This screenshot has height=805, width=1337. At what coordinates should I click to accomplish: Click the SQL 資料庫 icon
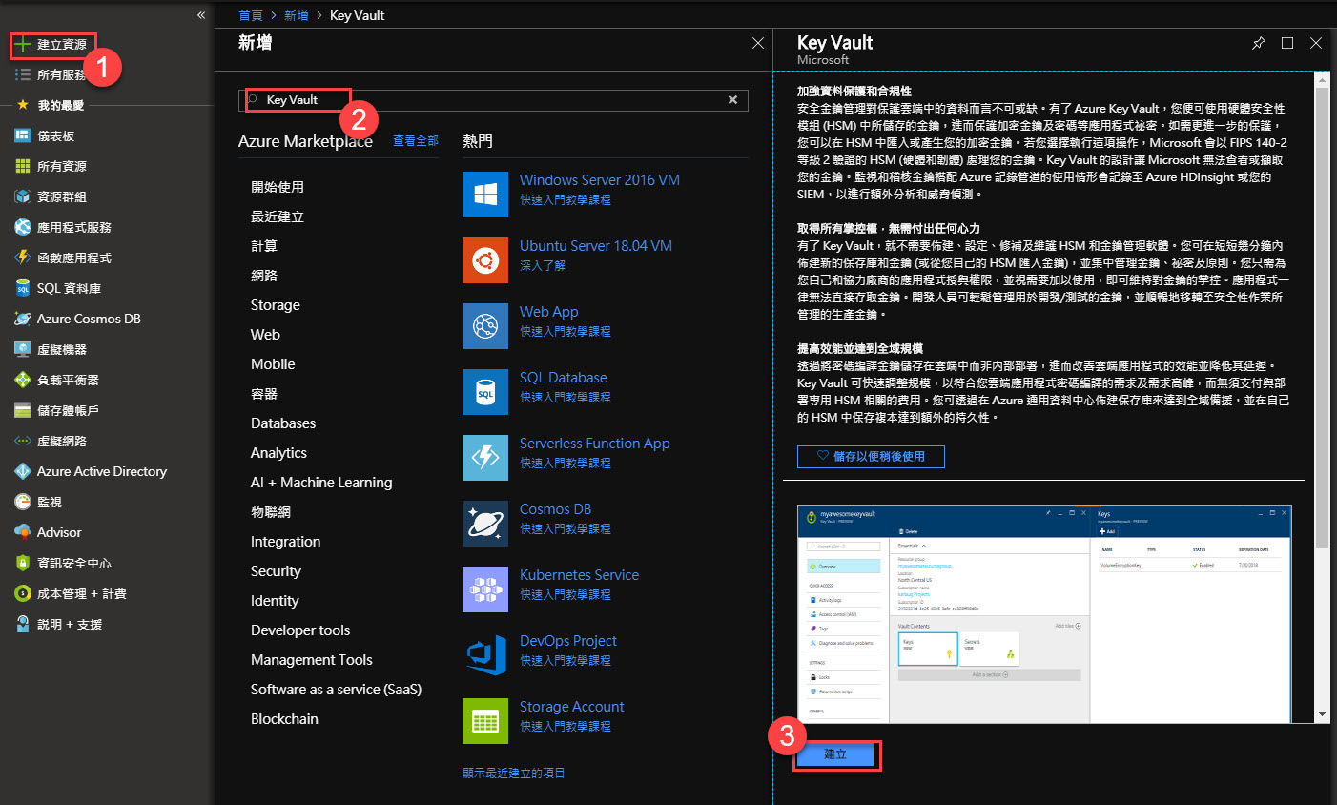(23, 288)
